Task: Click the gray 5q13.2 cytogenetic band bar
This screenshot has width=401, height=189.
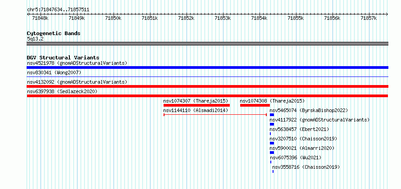Action: click(207, 44)
